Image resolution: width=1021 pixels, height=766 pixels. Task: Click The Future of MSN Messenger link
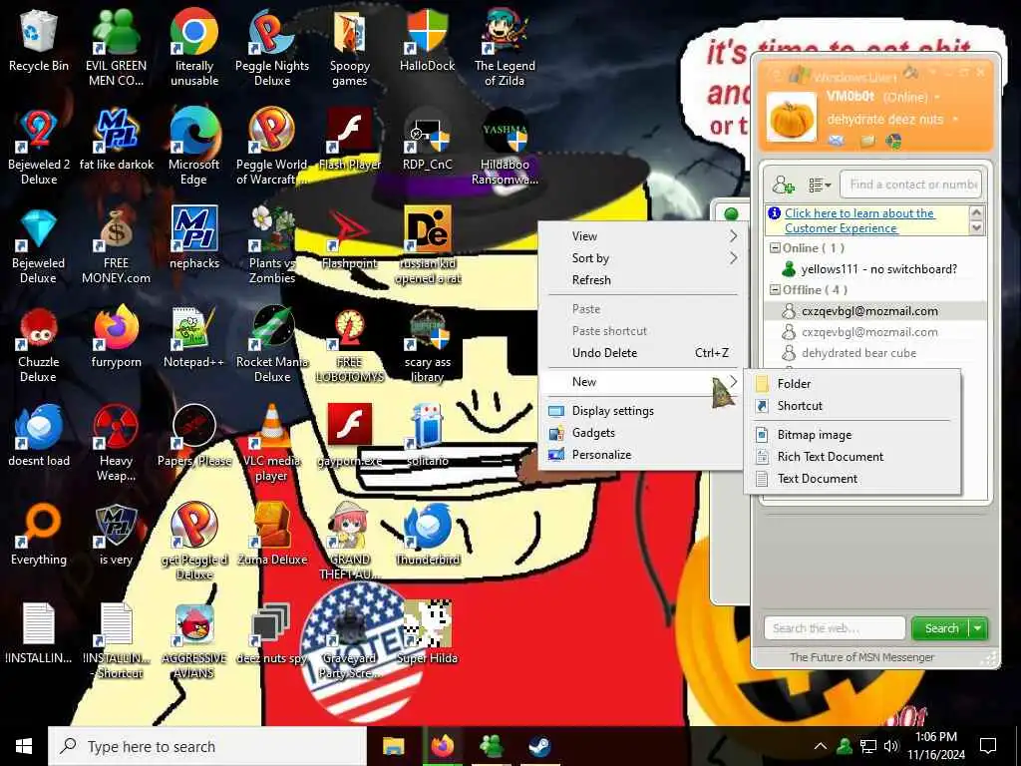coord(861,657)
